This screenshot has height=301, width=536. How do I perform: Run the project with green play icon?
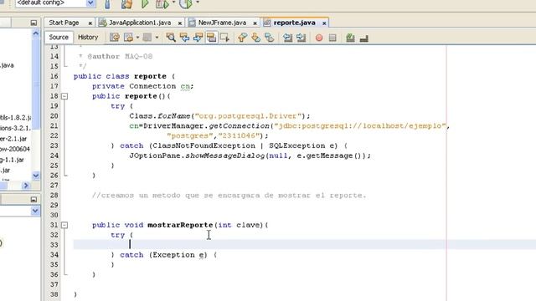pos(145,3)
